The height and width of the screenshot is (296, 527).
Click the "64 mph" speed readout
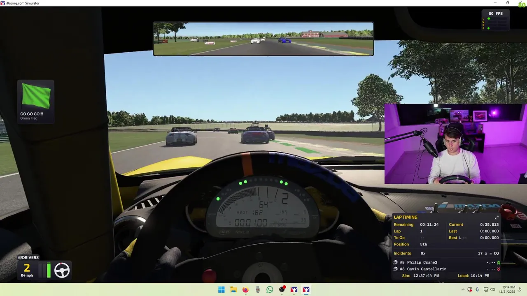pos(27,275)
